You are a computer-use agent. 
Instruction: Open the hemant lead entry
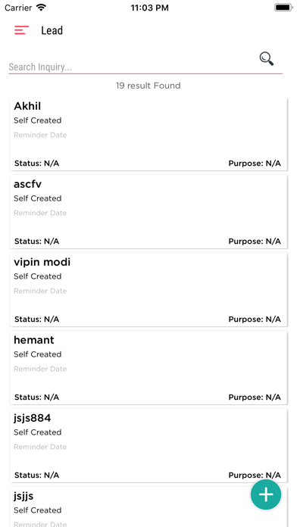tap(148, 368)
